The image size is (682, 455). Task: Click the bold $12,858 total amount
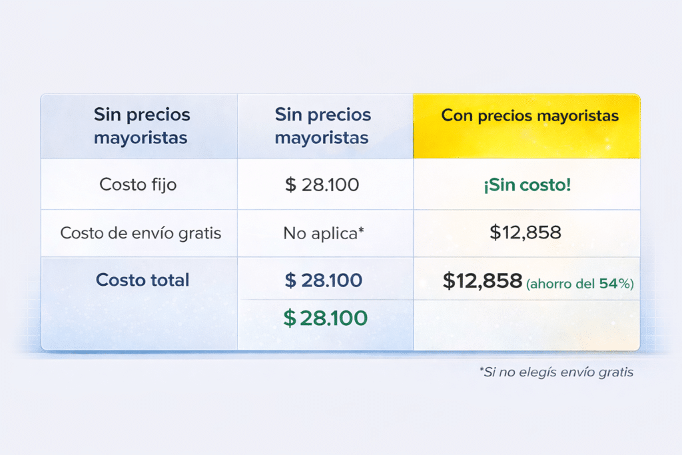pos(482,281)
